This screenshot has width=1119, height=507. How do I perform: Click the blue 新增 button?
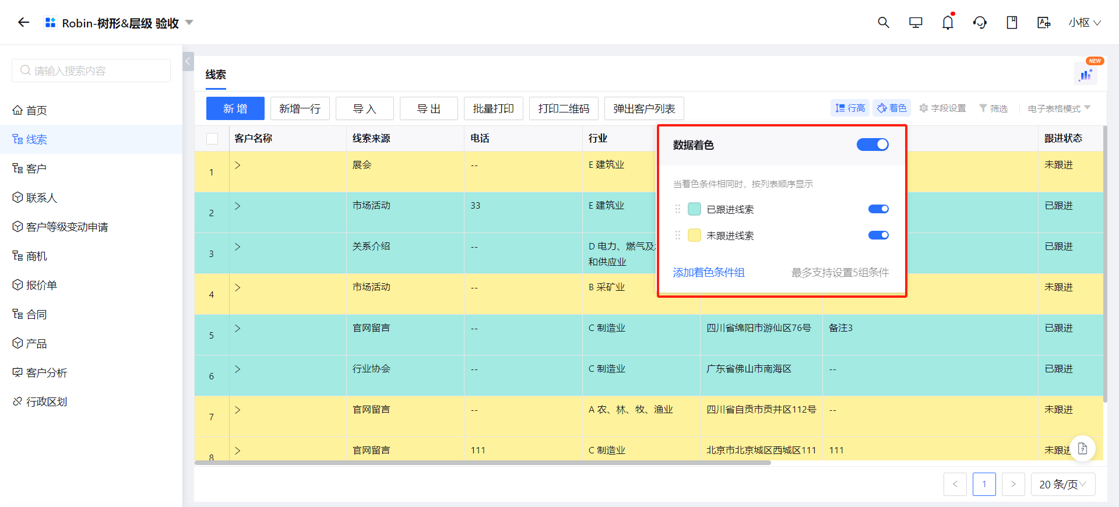pos(235,108)
